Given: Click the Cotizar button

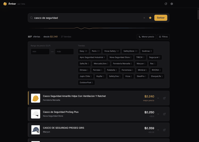Looking at the screenshot, I should tap(161, 18).
